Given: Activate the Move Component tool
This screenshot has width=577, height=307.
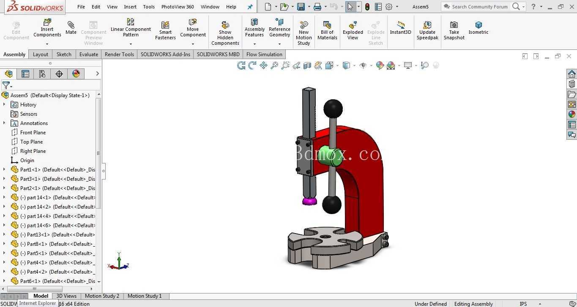Looking at the screenshot, I should pos(193,28).
